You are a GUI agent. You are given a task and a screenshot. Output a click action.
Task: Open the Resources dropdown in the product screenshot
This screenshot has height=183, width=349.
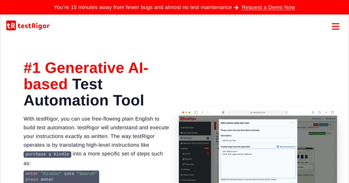click(x=317, y=119)
